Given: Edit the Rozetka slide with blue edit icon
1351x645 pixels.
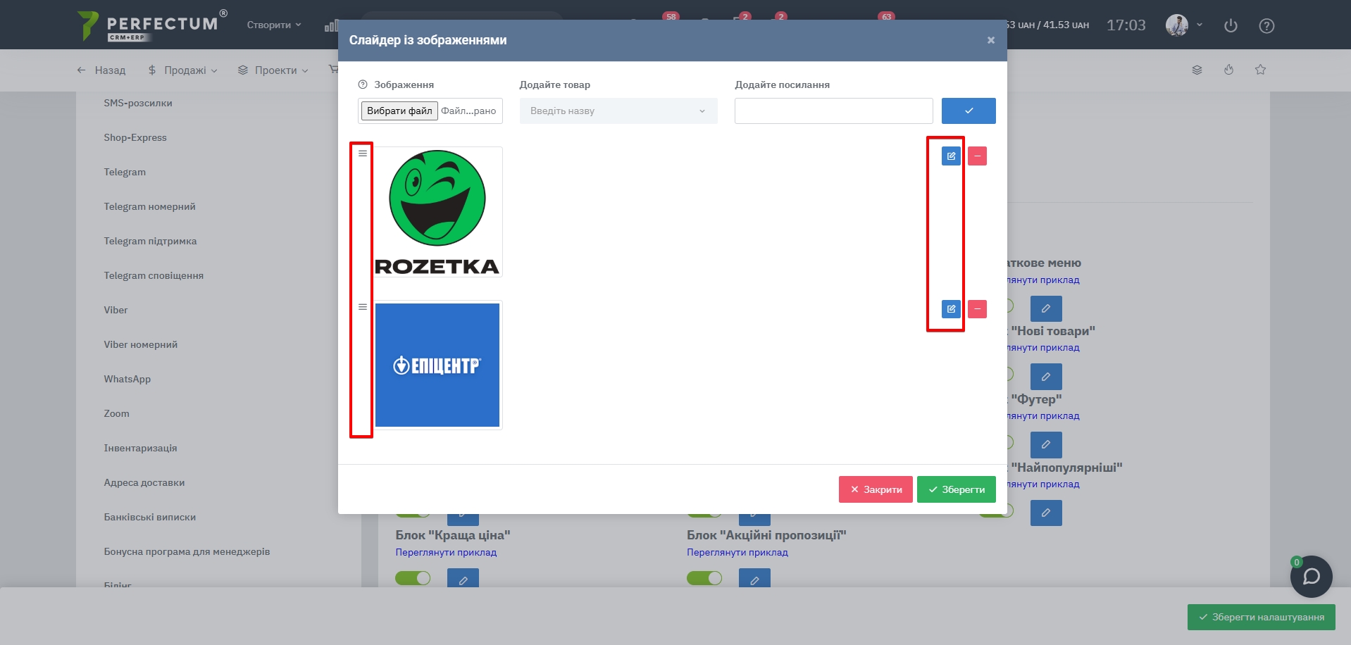Looking at the screenshot, I should [951, 156].
